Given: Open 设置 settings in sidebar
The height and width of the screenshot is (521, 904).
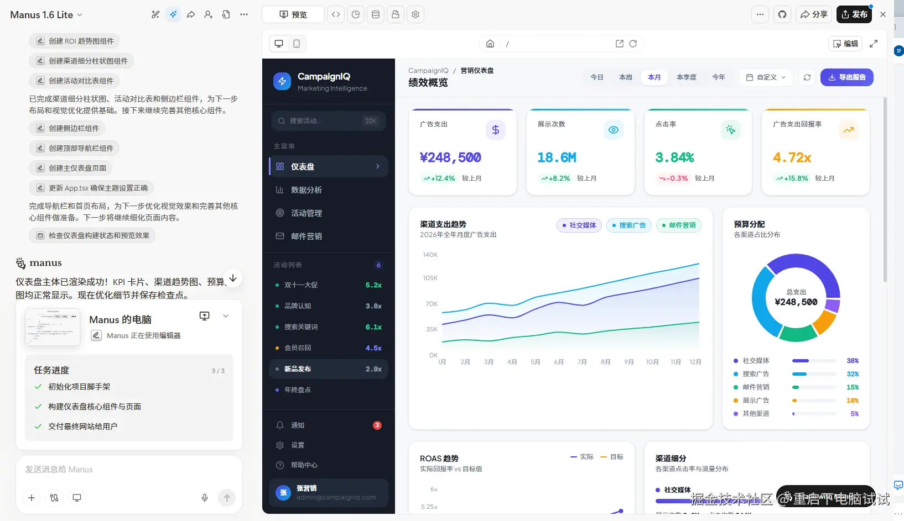Looking at the screenshot, I should tap(329, 445).
